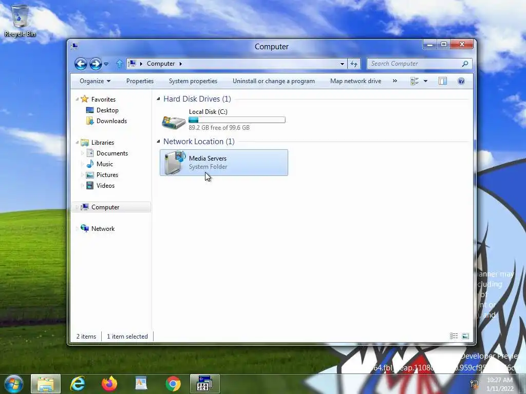Open the command/calendar app on the taskbar

click(x=204, y=384)
